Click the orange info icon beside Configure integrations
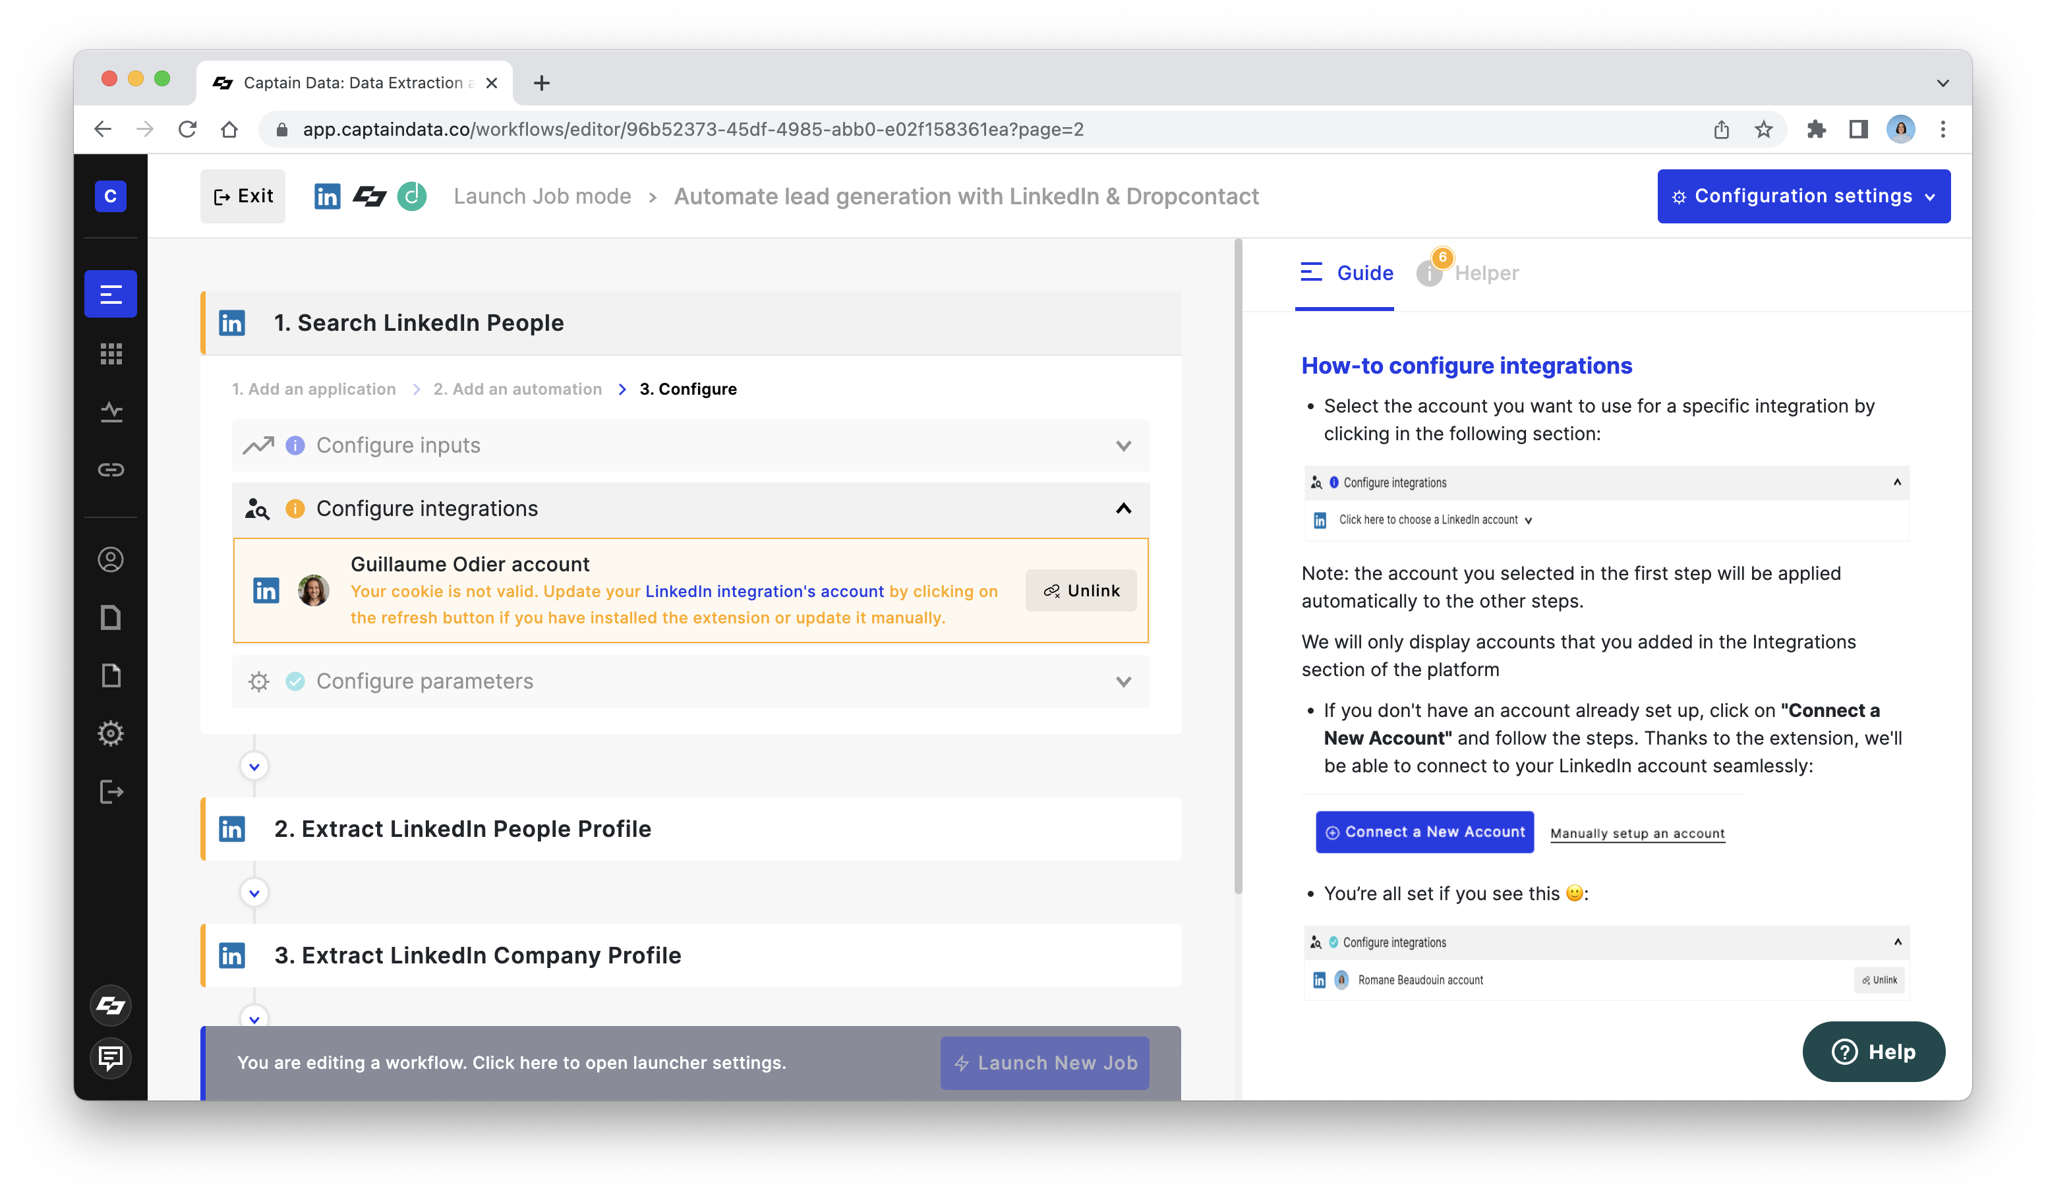2046x1198 pixels. click(295, 509)
